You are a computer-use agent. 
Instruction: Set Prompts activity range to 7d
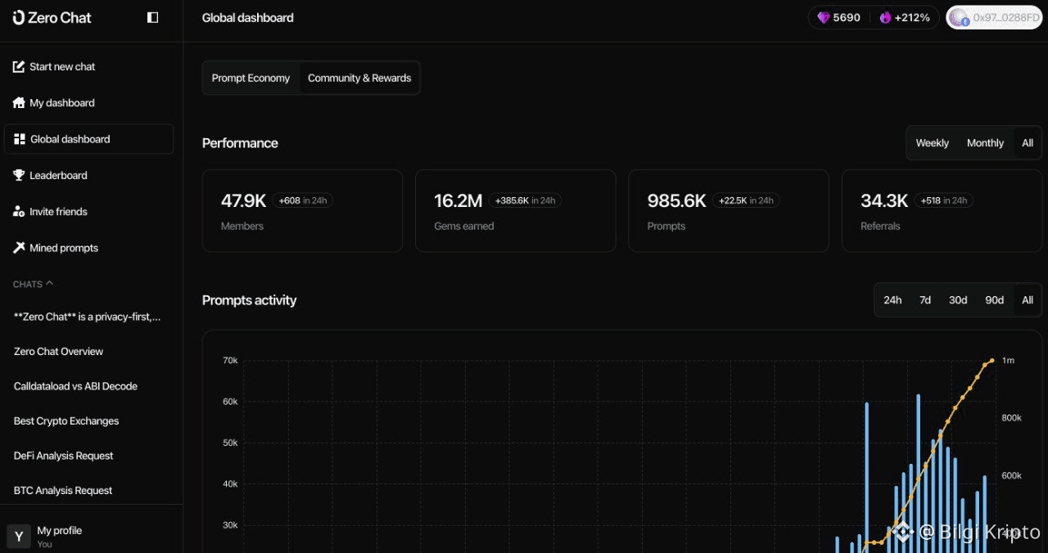pyautogui.click(x=924, y=300)
